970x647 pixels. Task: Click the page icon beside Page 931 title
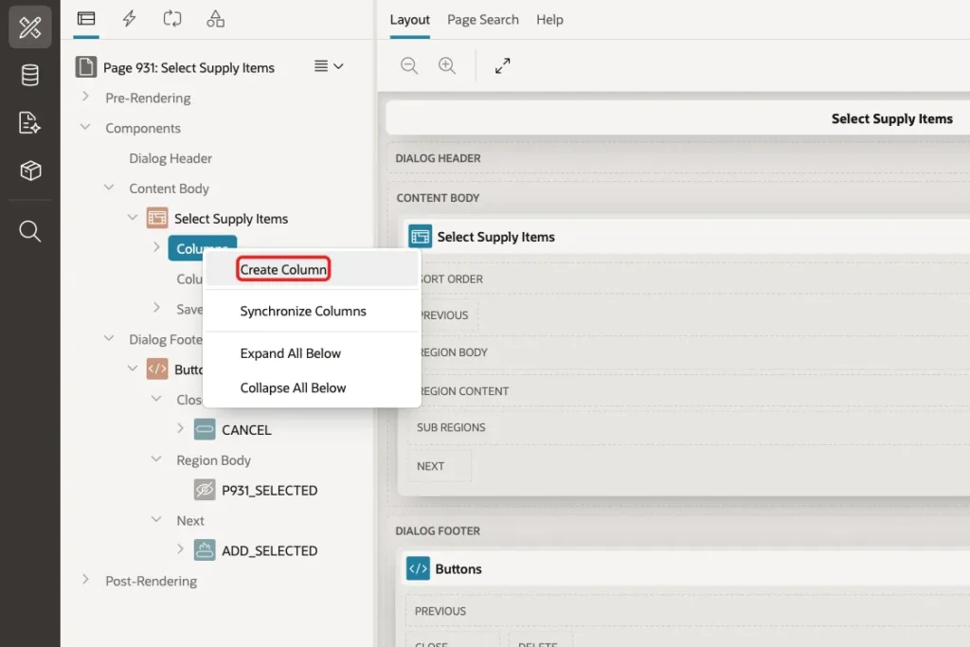(86, 67)
